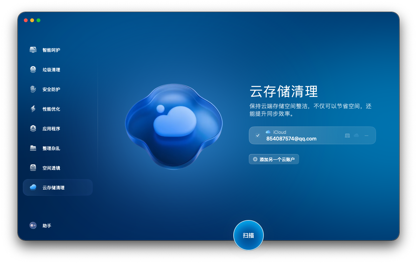Click the 854087574@qq.com account entry
417x266 pixels.
tap(291, 139)
